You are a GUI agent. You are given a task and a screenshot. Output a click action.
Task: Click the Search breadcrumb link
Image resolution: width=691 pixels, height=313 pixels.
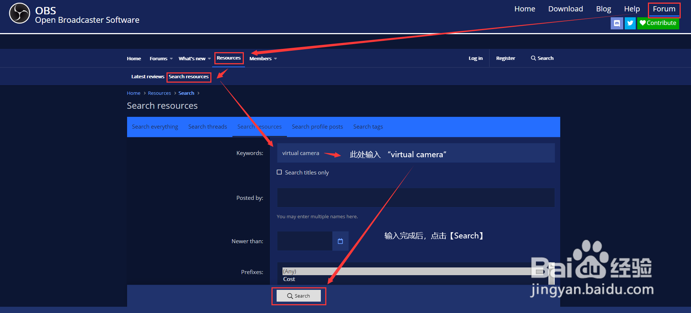coord(186,93)
